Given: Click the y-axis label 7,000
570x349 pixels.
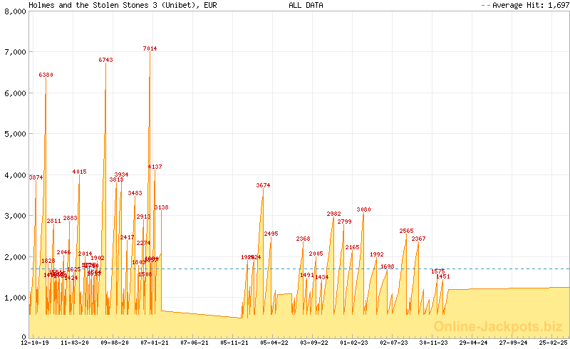Looking at the screenshot, I should [x=15, y=53].
